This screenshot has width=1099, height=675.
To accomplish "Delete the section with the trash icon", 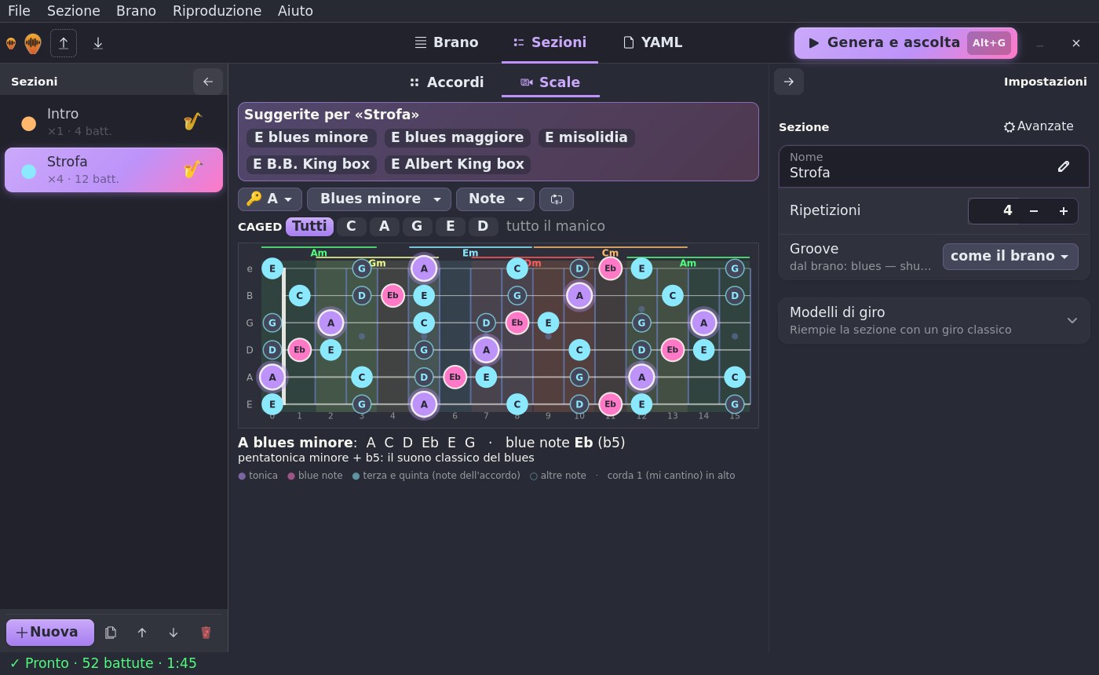I will tap(206, 633).
